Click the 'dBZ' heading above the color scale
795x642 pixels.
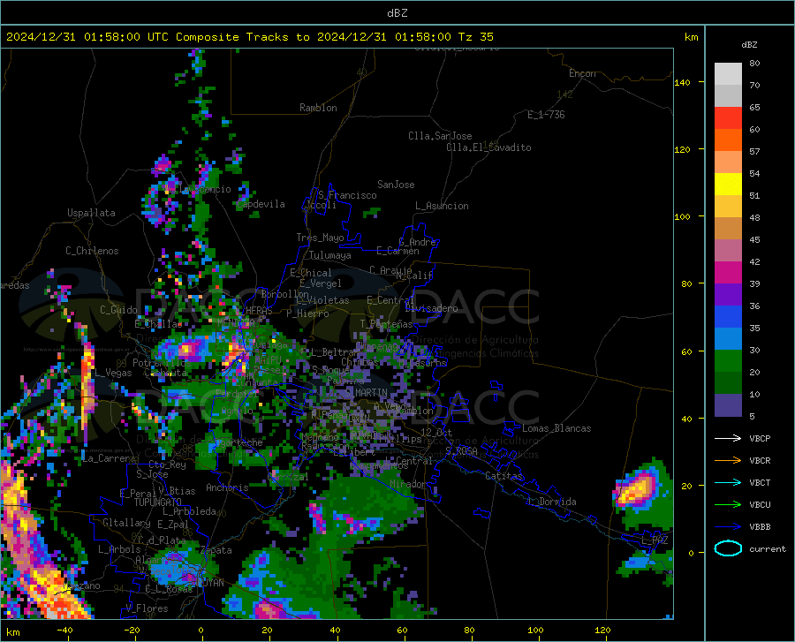tap(749, 44)
